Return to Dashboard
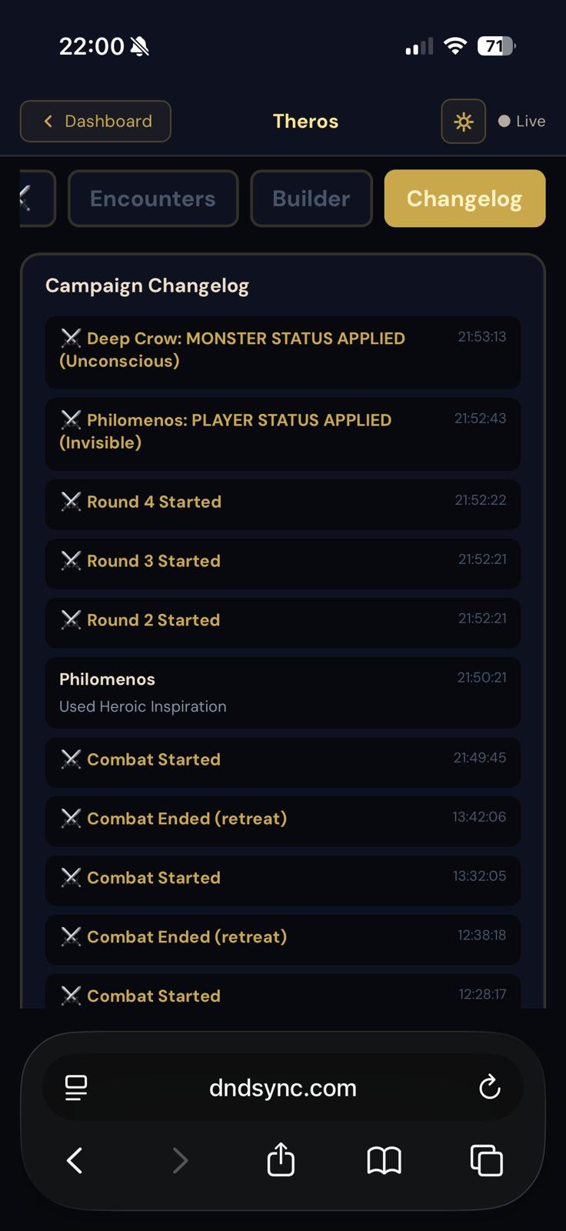This screenshot has width=566, height=1231. pyautogui.click(x=95, y=121)
